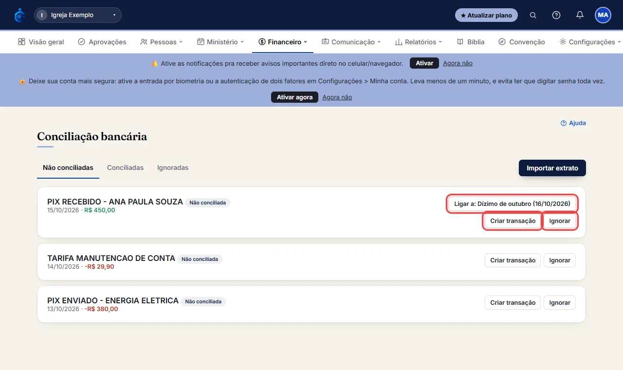Create transaction for PIX RECEBIDO Ana Paula

point(513,221)
